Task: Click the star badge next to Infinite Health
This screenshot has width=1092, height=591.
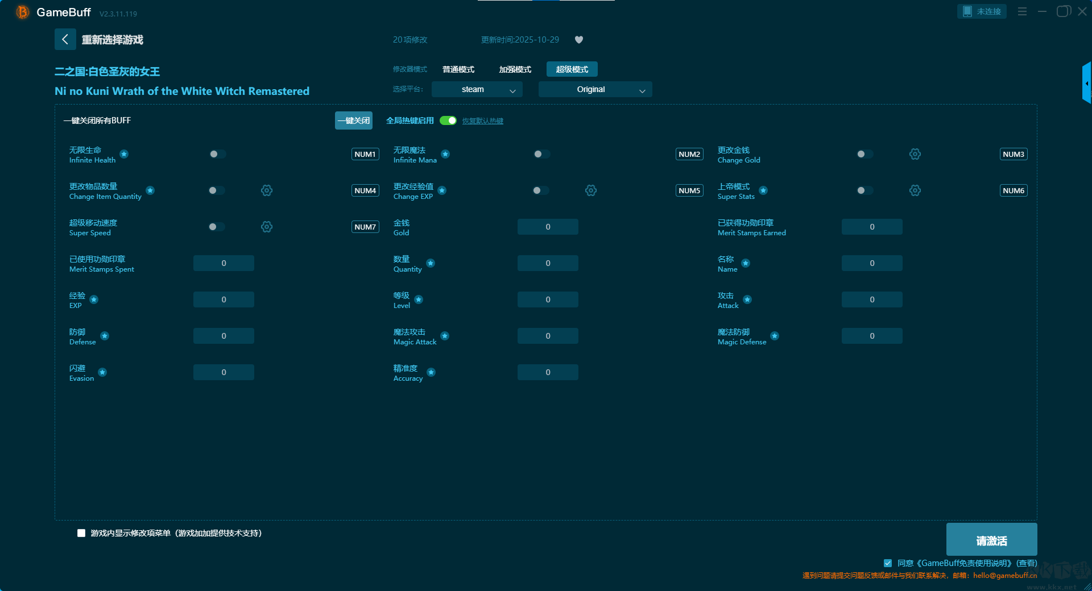Action: (x=124, y=154)
